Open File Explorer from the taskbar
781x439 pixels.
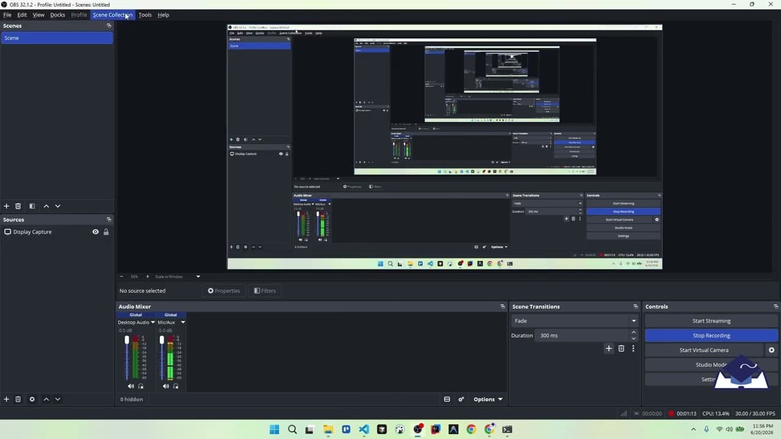(x=328, y=429)
